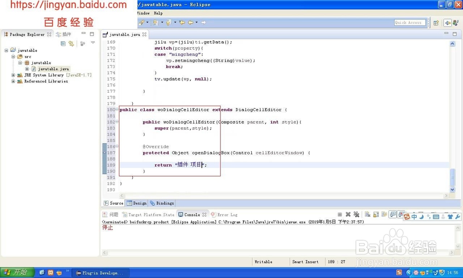Collapse the javatable project node
This screenshot has width=463, height=278.
(6, 51)
